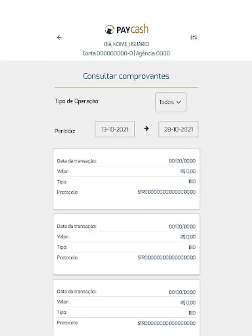Click the protocol number in the first receipt
Image resolution: width=252 pixels, height=336 pixels.
coord(167,192)
